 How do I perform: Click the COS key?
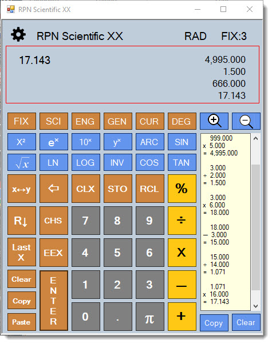tap(149, 162)
